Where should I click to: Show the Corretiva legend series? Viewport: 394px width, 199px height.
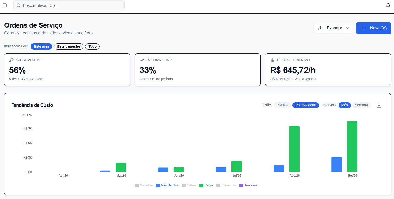[x=144, y=185]
